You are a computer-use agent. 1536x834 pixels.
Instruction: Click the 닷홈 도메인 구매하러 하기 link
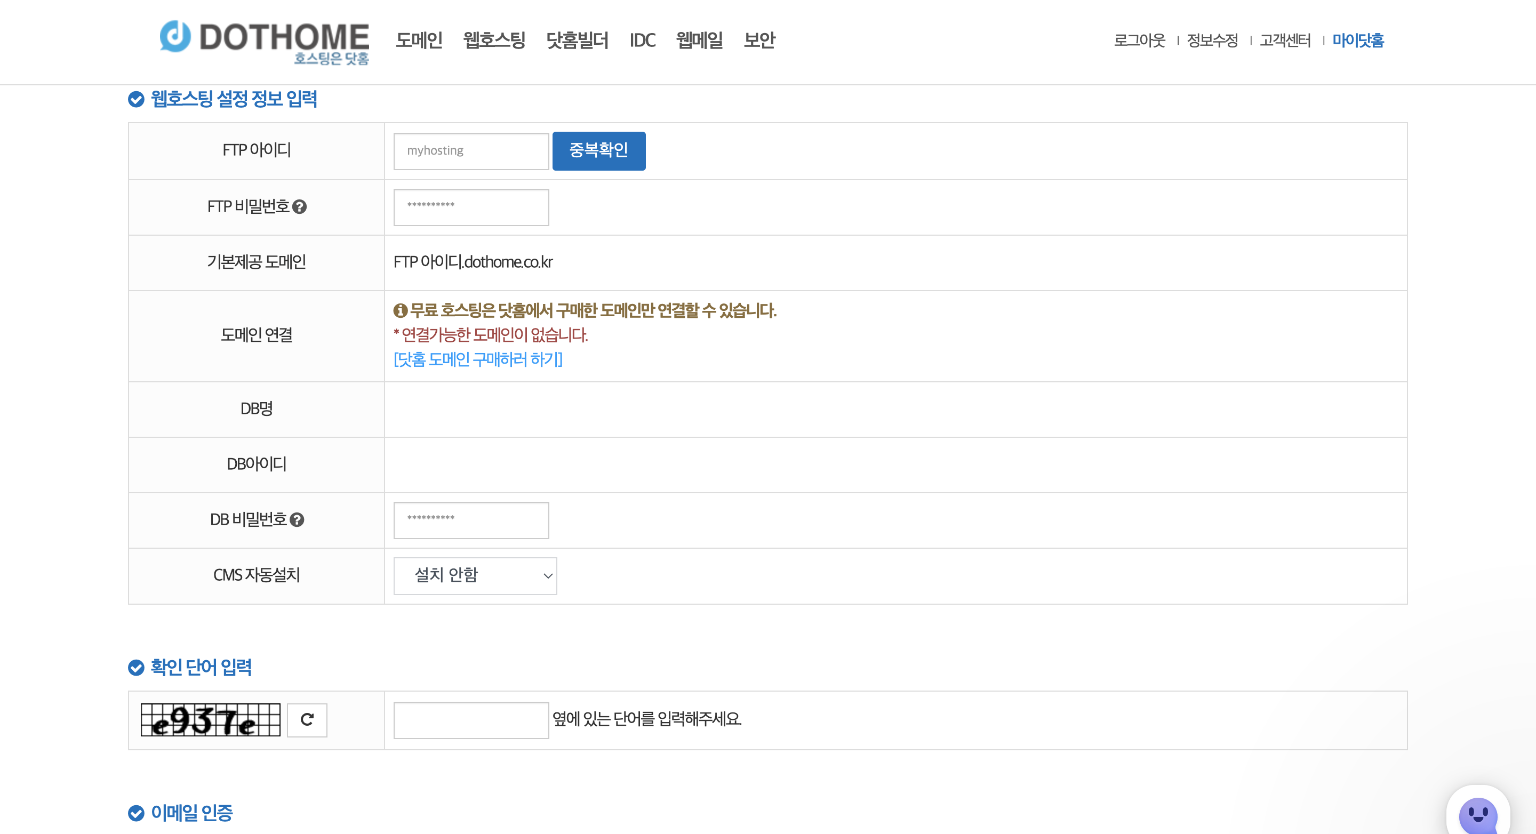478,359
